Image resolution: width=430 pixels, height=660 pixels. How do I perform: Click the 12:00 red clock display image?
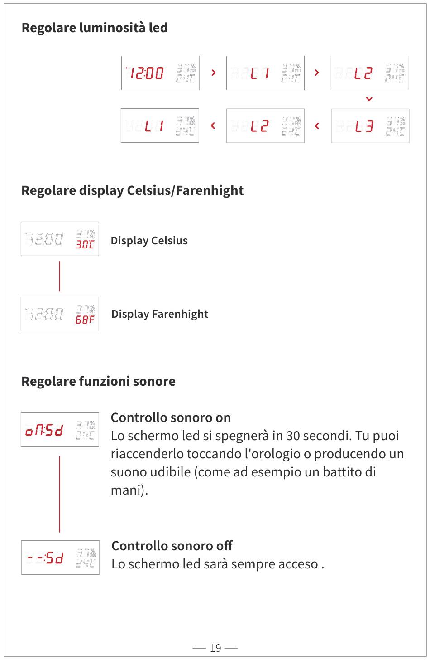(160, 73)
